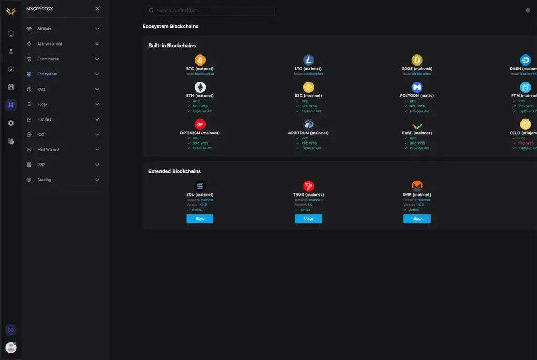Click View button under SOL (mainnet)

coord(200,219)
